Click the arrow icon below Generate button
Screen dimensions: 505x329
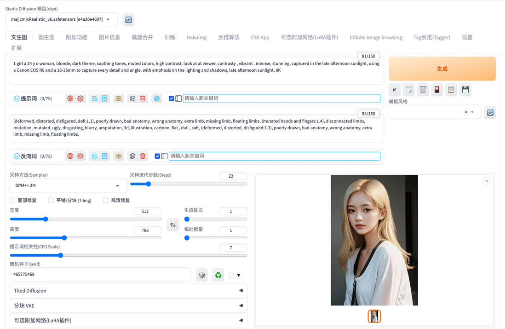(x=394, y=90)
